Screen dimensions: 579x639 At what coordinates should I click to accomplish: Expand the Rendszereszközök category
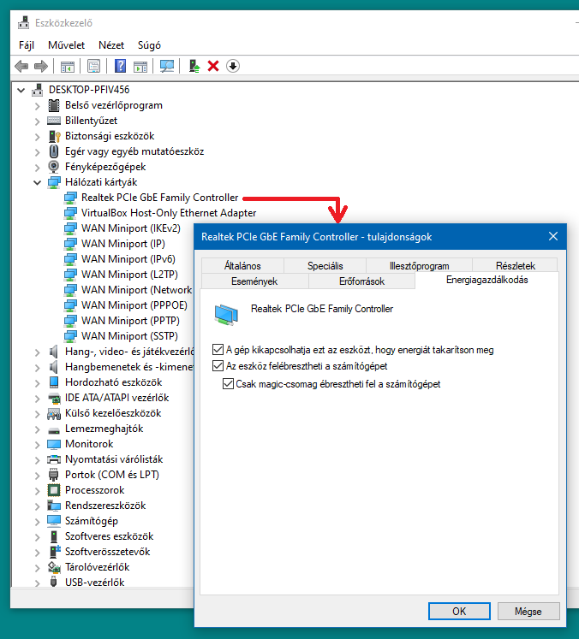click(x=37, y=506)
